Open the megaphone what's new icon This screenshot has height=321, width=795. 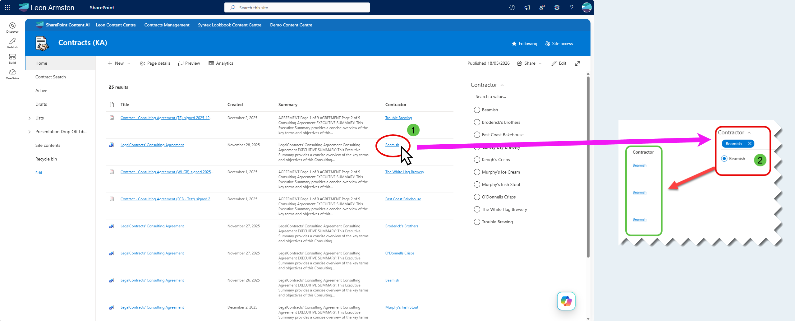coord(527,7)
